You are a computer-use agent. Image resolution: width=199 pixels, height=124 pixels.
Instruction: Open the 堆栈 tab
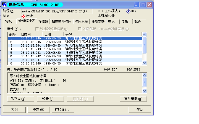tap(126, 21)
